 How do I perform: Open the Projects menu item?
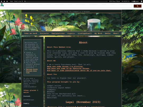[x=44, y=33]
